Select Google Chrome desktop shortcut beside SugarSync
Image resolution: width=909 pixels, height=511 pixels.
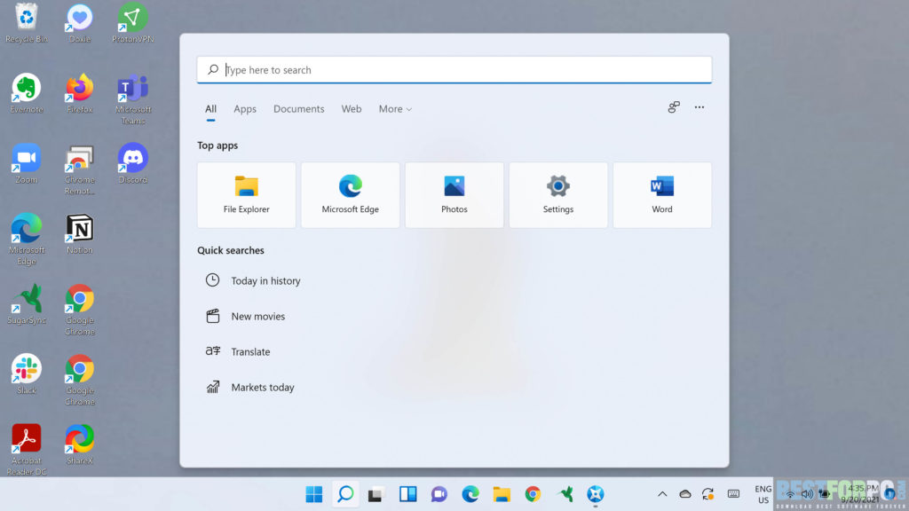pyautogui.click(x=79, y=310)
